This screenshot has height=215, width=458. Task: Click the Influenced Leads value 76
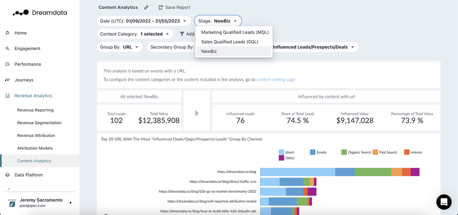tap(240, 120)
